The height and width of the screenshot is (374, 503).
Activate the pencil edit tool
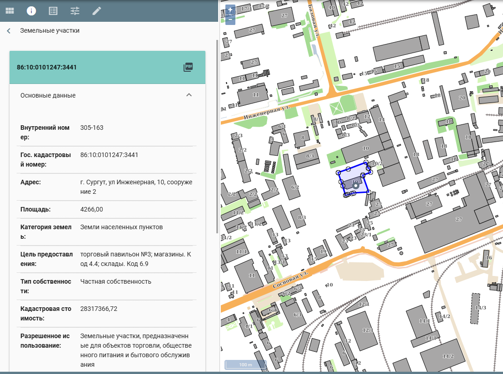coord(97,11)
